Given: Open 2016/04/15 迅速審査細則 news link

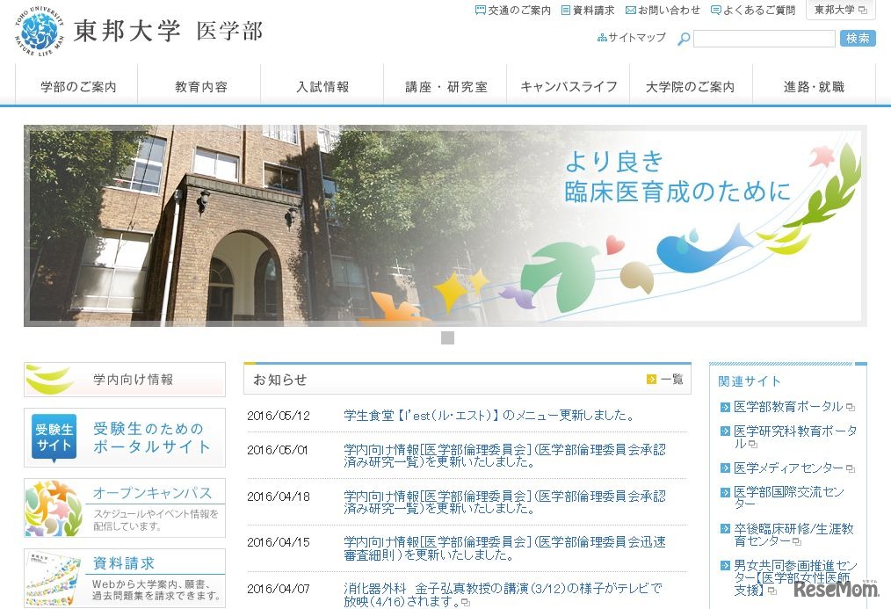Looking at the screenshot, I should tap(504, 548).
